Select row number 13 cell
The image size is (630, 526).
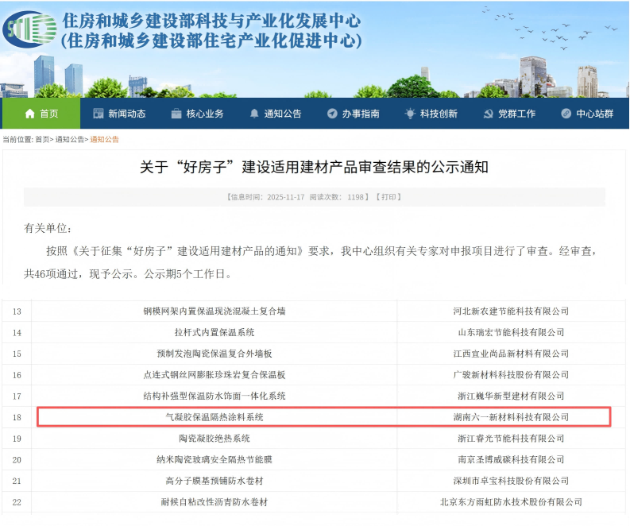[x=17, y=311]
